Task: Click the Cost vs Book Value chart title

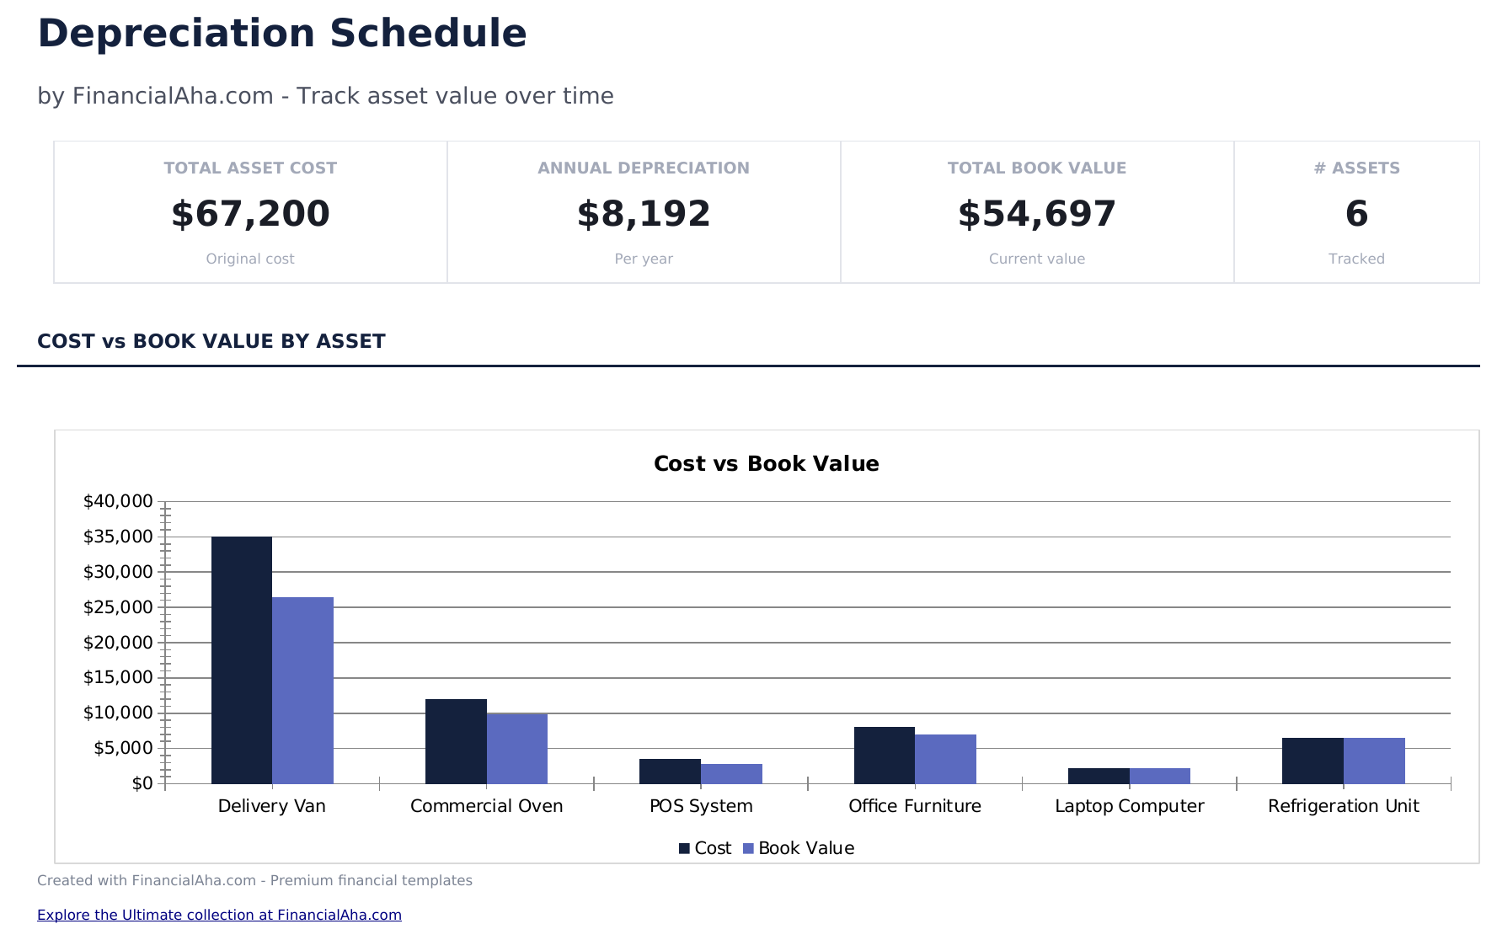Action: coord(766,464)
